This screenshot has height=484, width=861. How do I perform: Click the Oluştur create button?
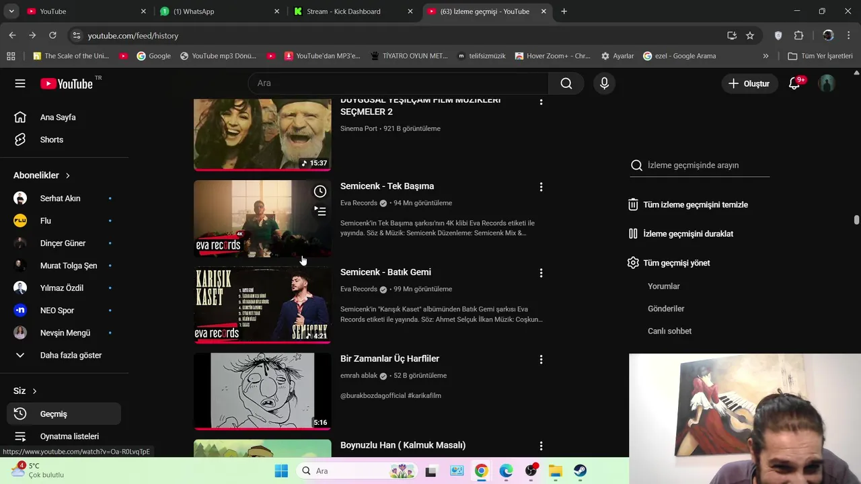click(x=749, y=83)
